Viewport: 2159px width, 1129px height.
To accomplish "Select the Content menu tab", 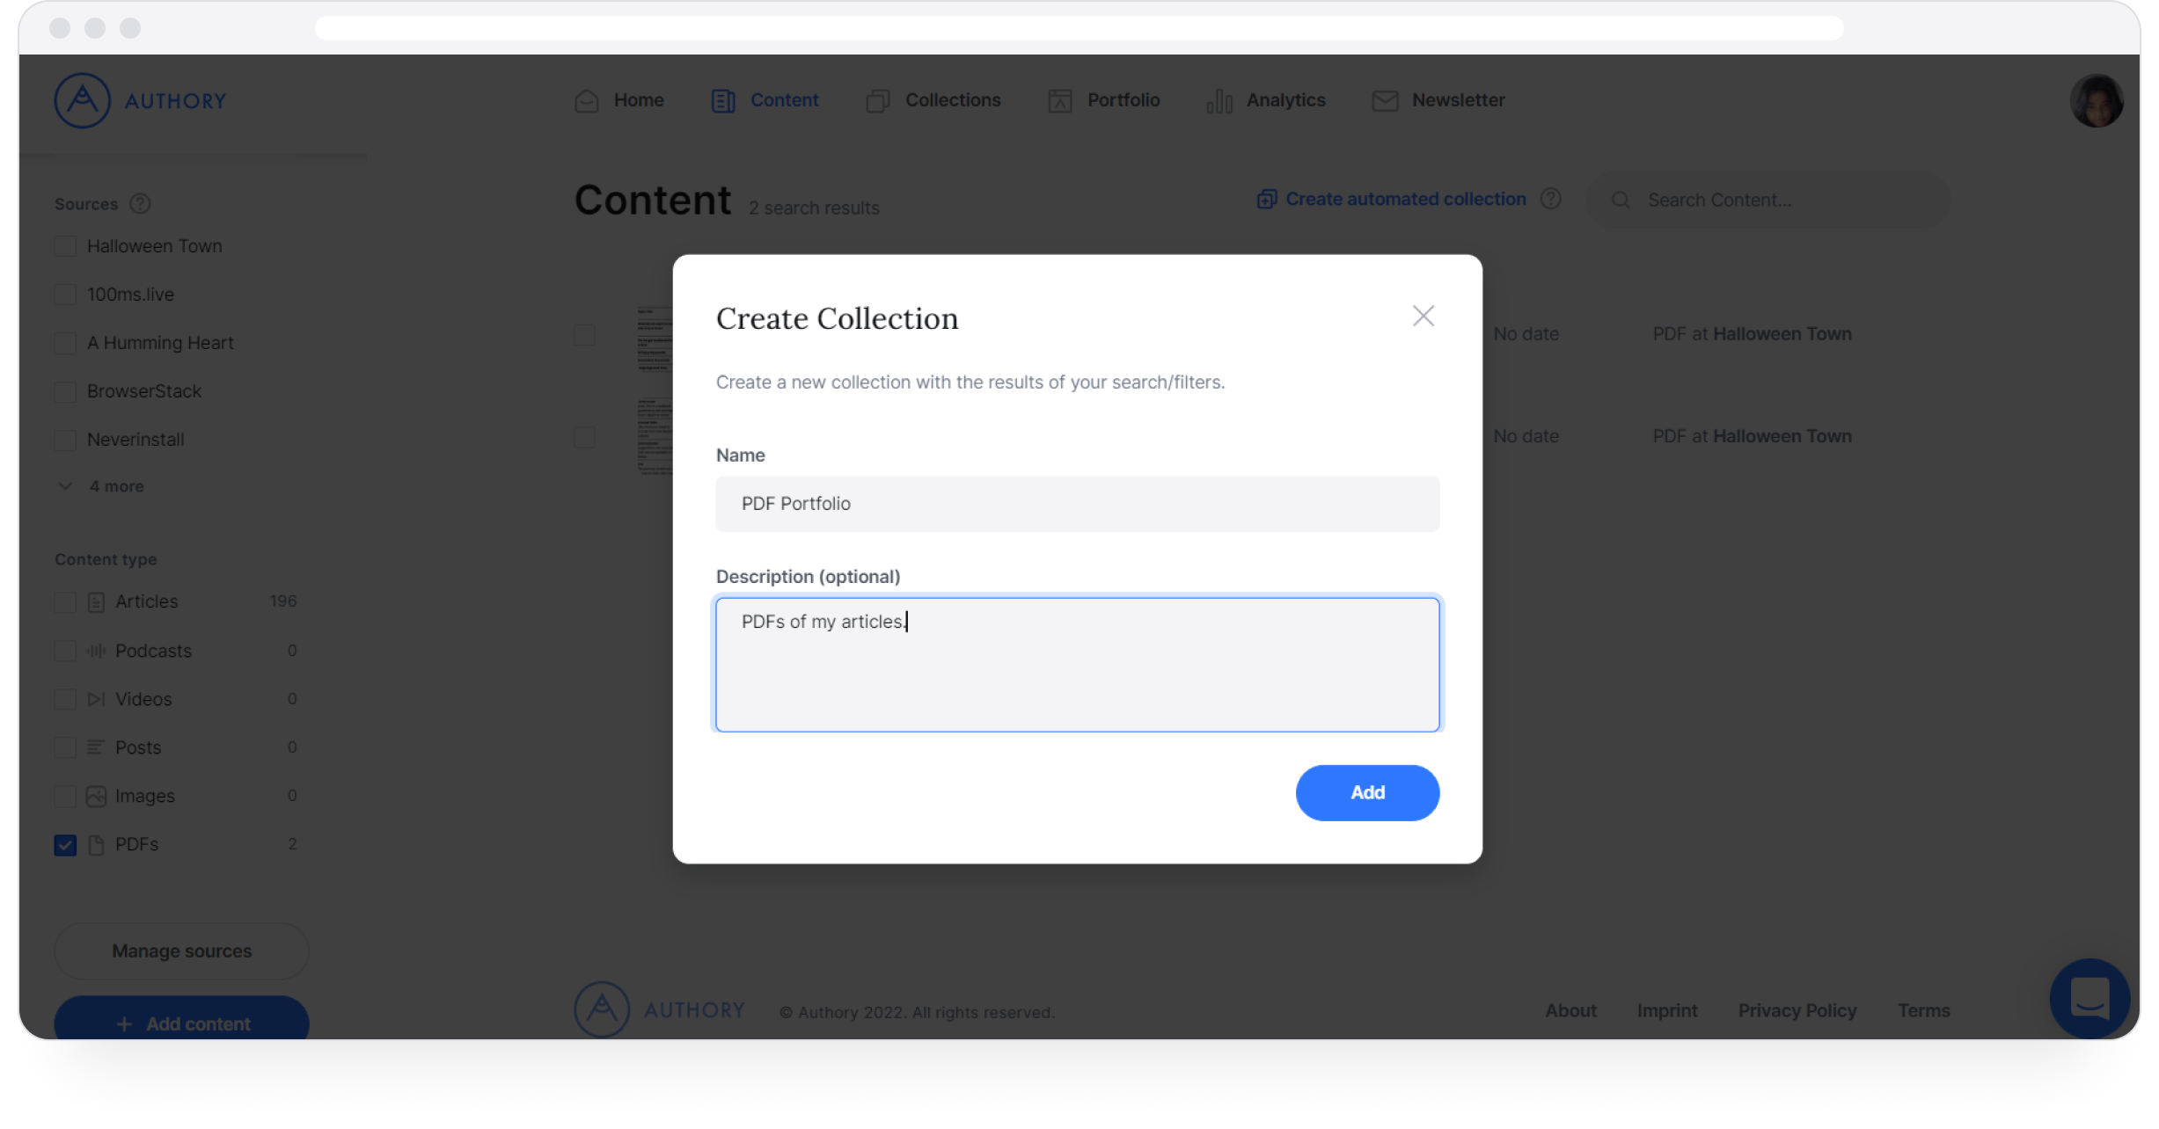I will point(784,100).
